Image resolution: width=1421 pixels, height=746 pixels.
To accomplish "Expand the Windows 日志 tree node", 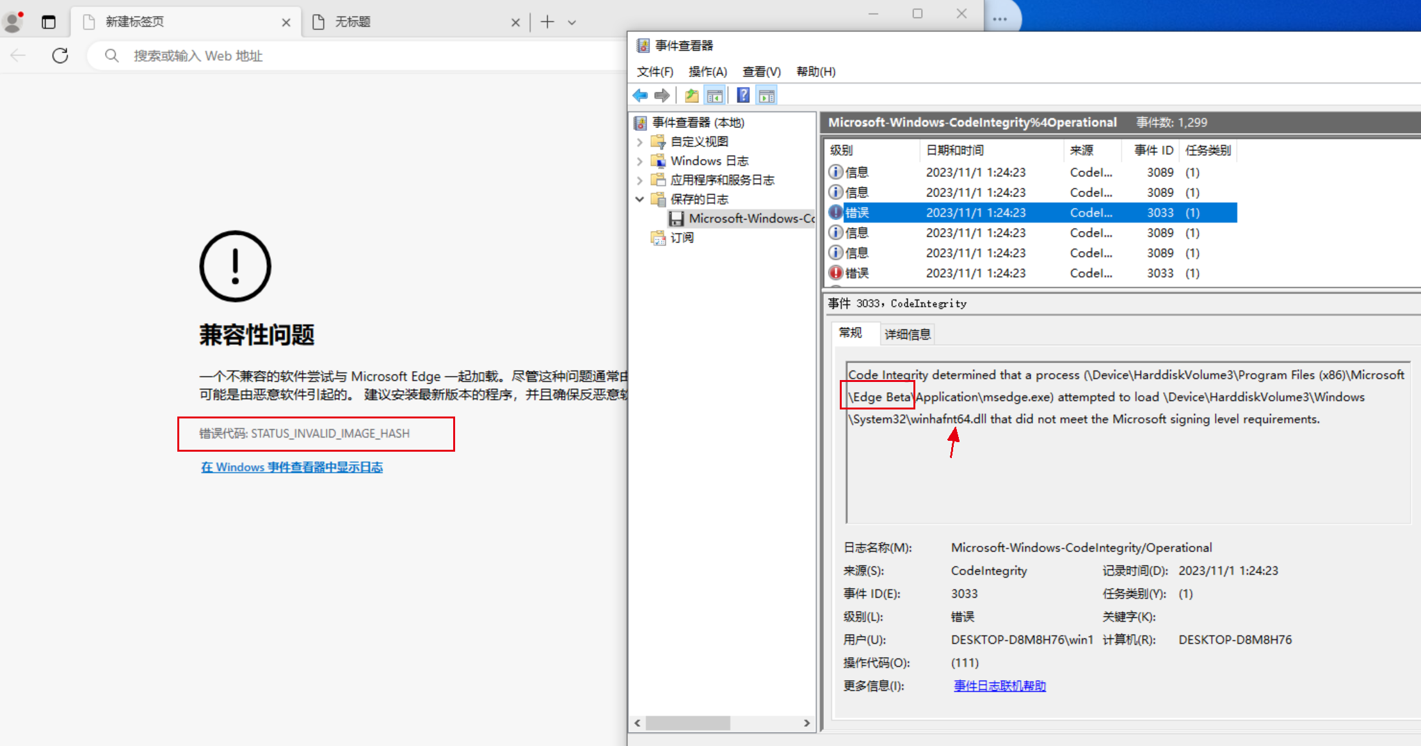I will pos(639,161).
